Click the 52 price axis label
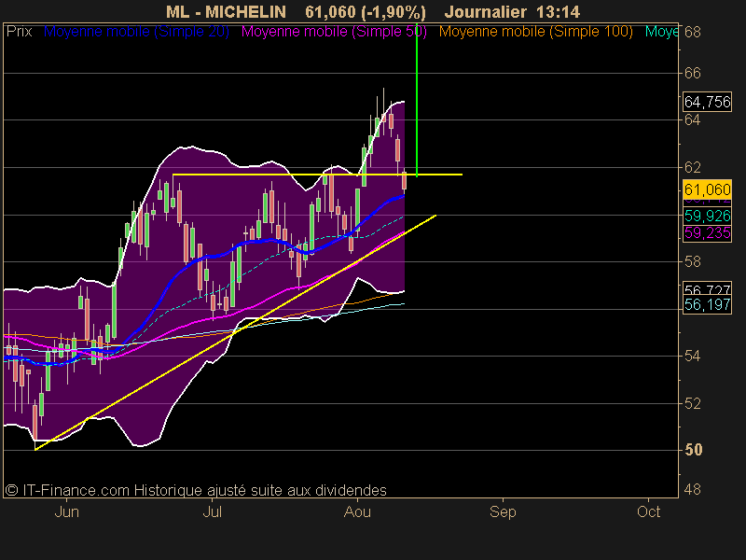This screenshot has width=746, height=560. [693, 404]
